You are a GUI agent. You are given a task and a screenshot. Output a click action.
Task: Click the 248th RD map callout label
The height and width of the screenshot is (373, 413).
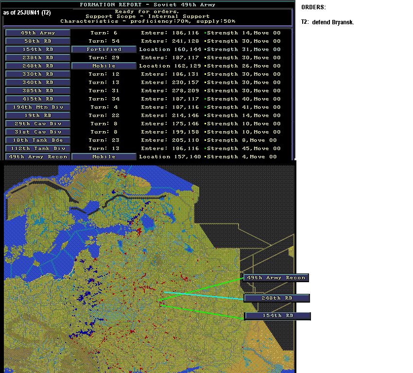click(x=276, y=298)
